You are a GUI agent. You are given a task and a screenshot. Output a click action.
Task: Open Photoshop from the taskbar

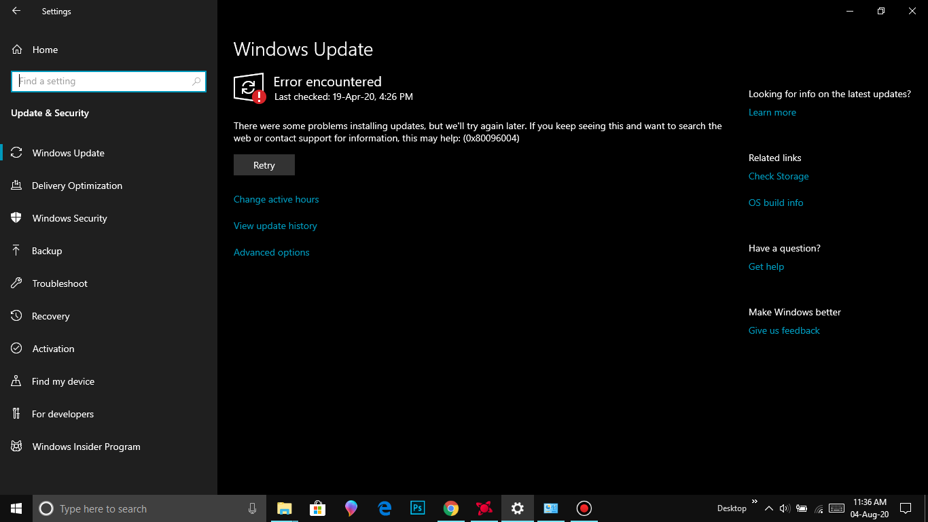pyautogui.click(x=418, y=508)
